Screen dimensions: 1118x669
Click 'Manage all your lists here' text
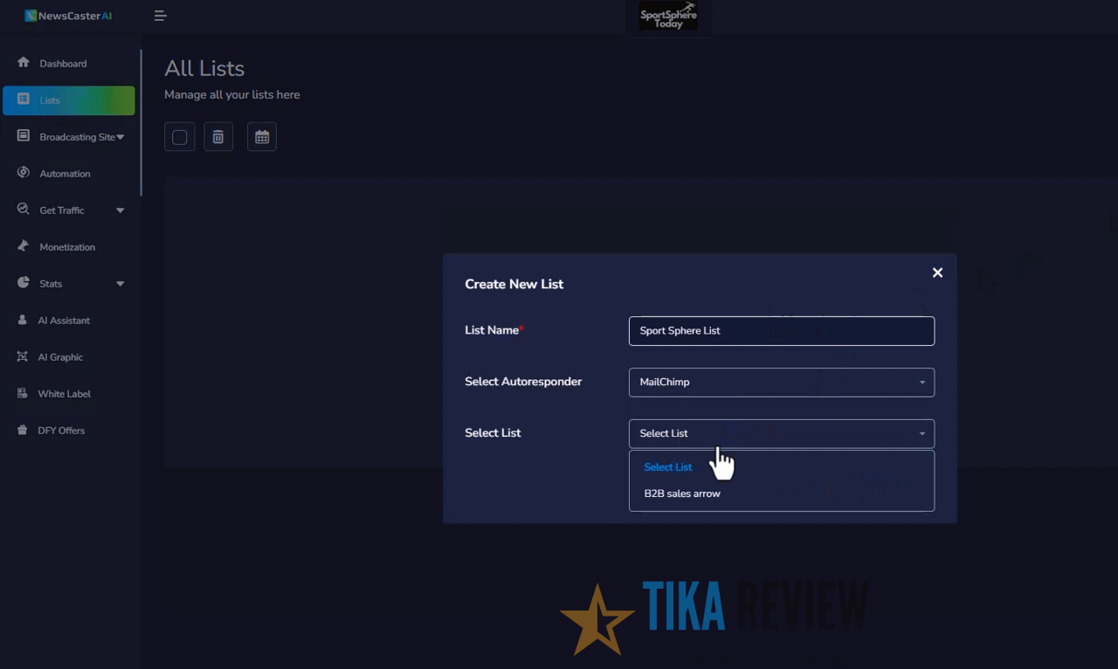[x=232, y=94]
